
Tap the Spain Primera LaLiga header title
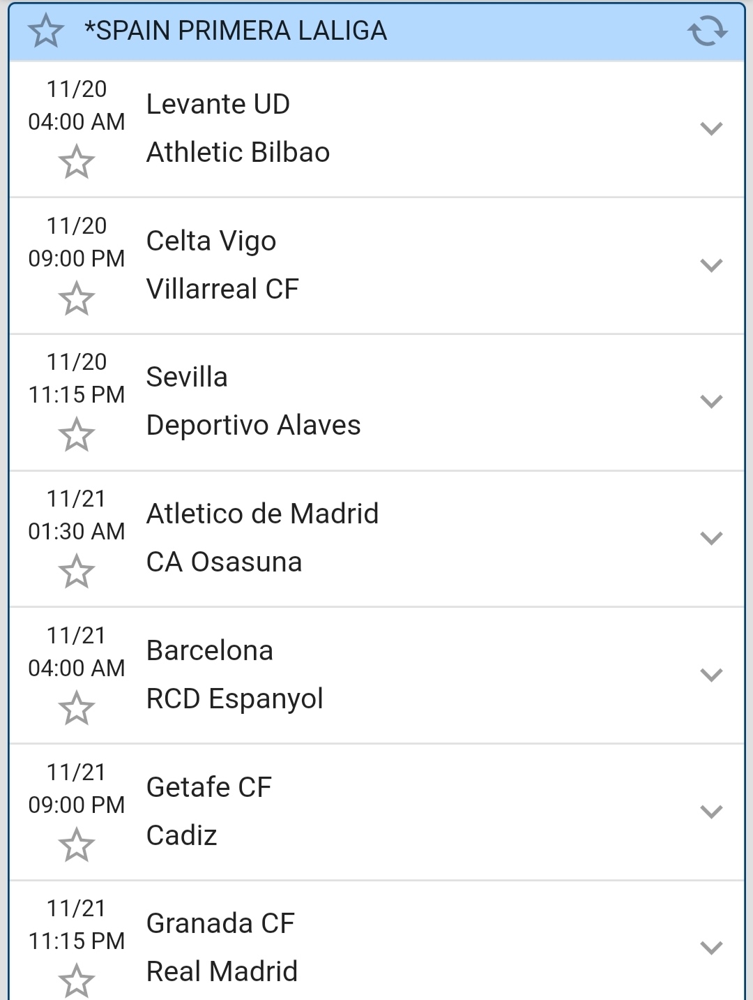coord(236,31)
